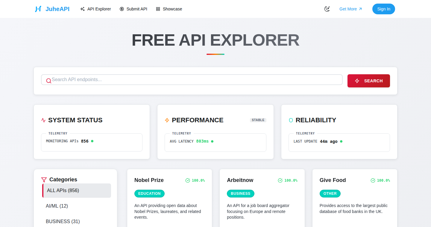Viewport: 431px width, 227px height.
Task: Click the EDUCATION tag on Nobel Prize
Action: click(x=149, y=194)
